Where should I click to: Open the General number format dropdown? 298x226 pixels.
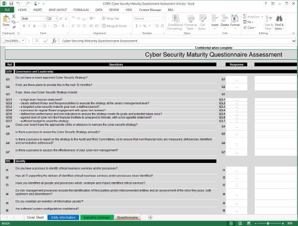[x=163, y=18]
